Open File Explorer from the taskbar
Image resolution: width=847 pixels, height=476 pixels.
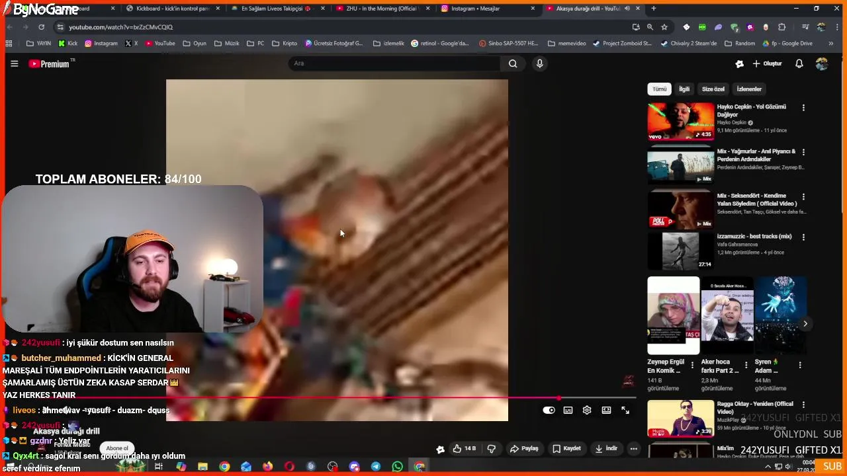pos(202,467)
